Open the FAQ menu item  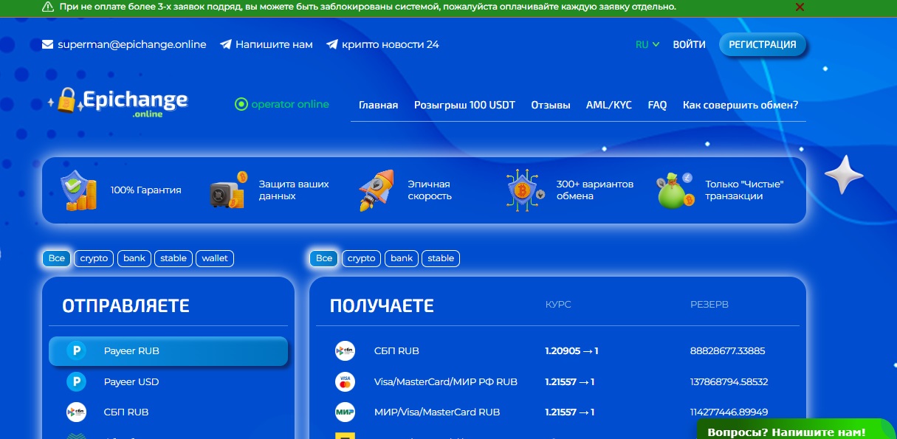click(x=657, y=105)
